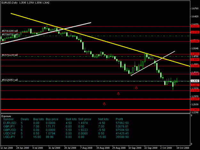200x150 pixels.
Task: Click the 1.5040 price scale value
Action: (195, 48)
